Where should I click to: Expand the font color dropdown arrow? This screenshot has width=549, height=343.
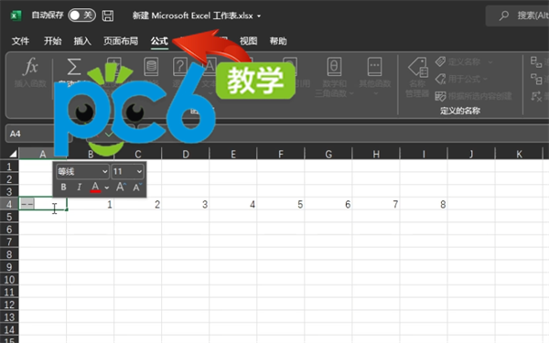pyautogui.click(x=107, y=188)
